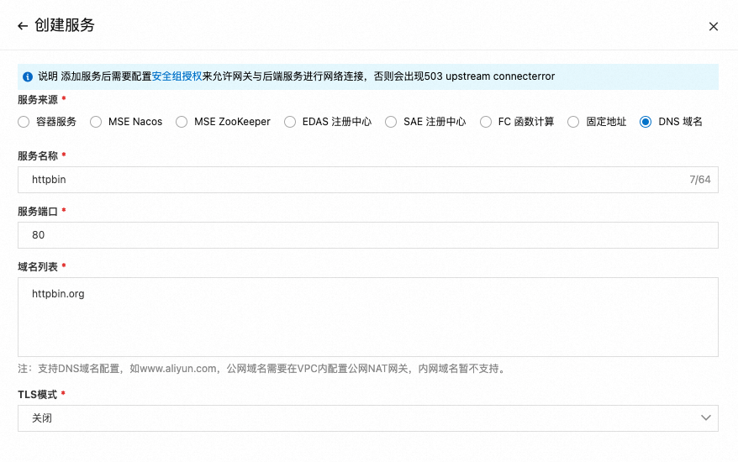
Task: Open the TLS模式 dropdown showing 关闭
Action: pos(368,418)
